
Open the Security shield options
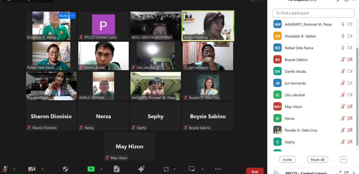point(66,169)
